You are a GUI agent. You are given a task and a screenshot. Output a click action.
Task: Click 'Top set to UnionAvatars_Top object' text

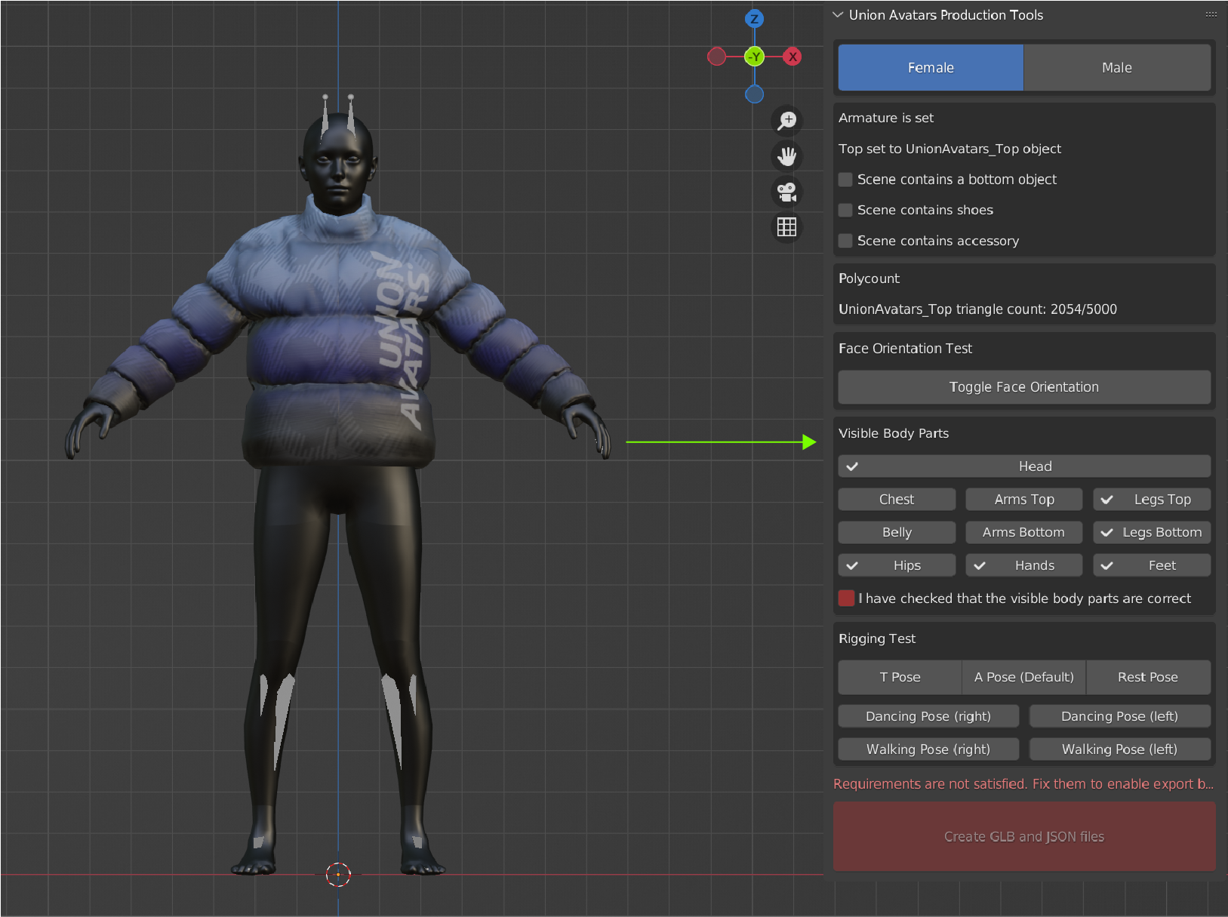(x=949, y=149)
